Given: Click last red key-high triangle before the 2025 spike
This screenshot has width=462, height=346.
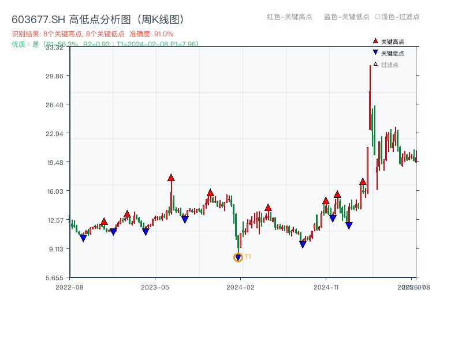Looking at the screenshot, I should pyautogui.click(x=363, y=182).
